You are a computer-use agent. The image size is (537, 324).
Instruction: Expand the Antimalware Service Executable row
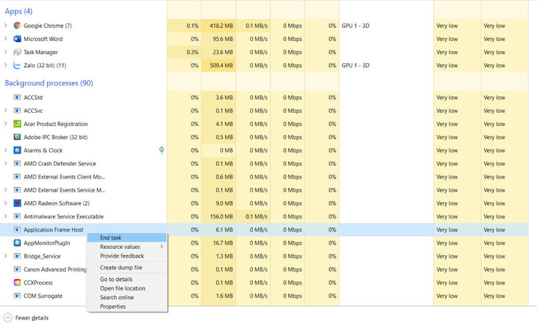pyautogui.click(x=5, y=216)
